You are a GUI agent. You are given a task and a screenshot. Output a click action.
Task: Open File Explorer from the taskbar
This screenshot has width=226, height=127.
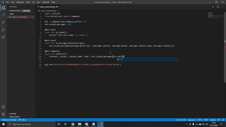coord(79,124)
